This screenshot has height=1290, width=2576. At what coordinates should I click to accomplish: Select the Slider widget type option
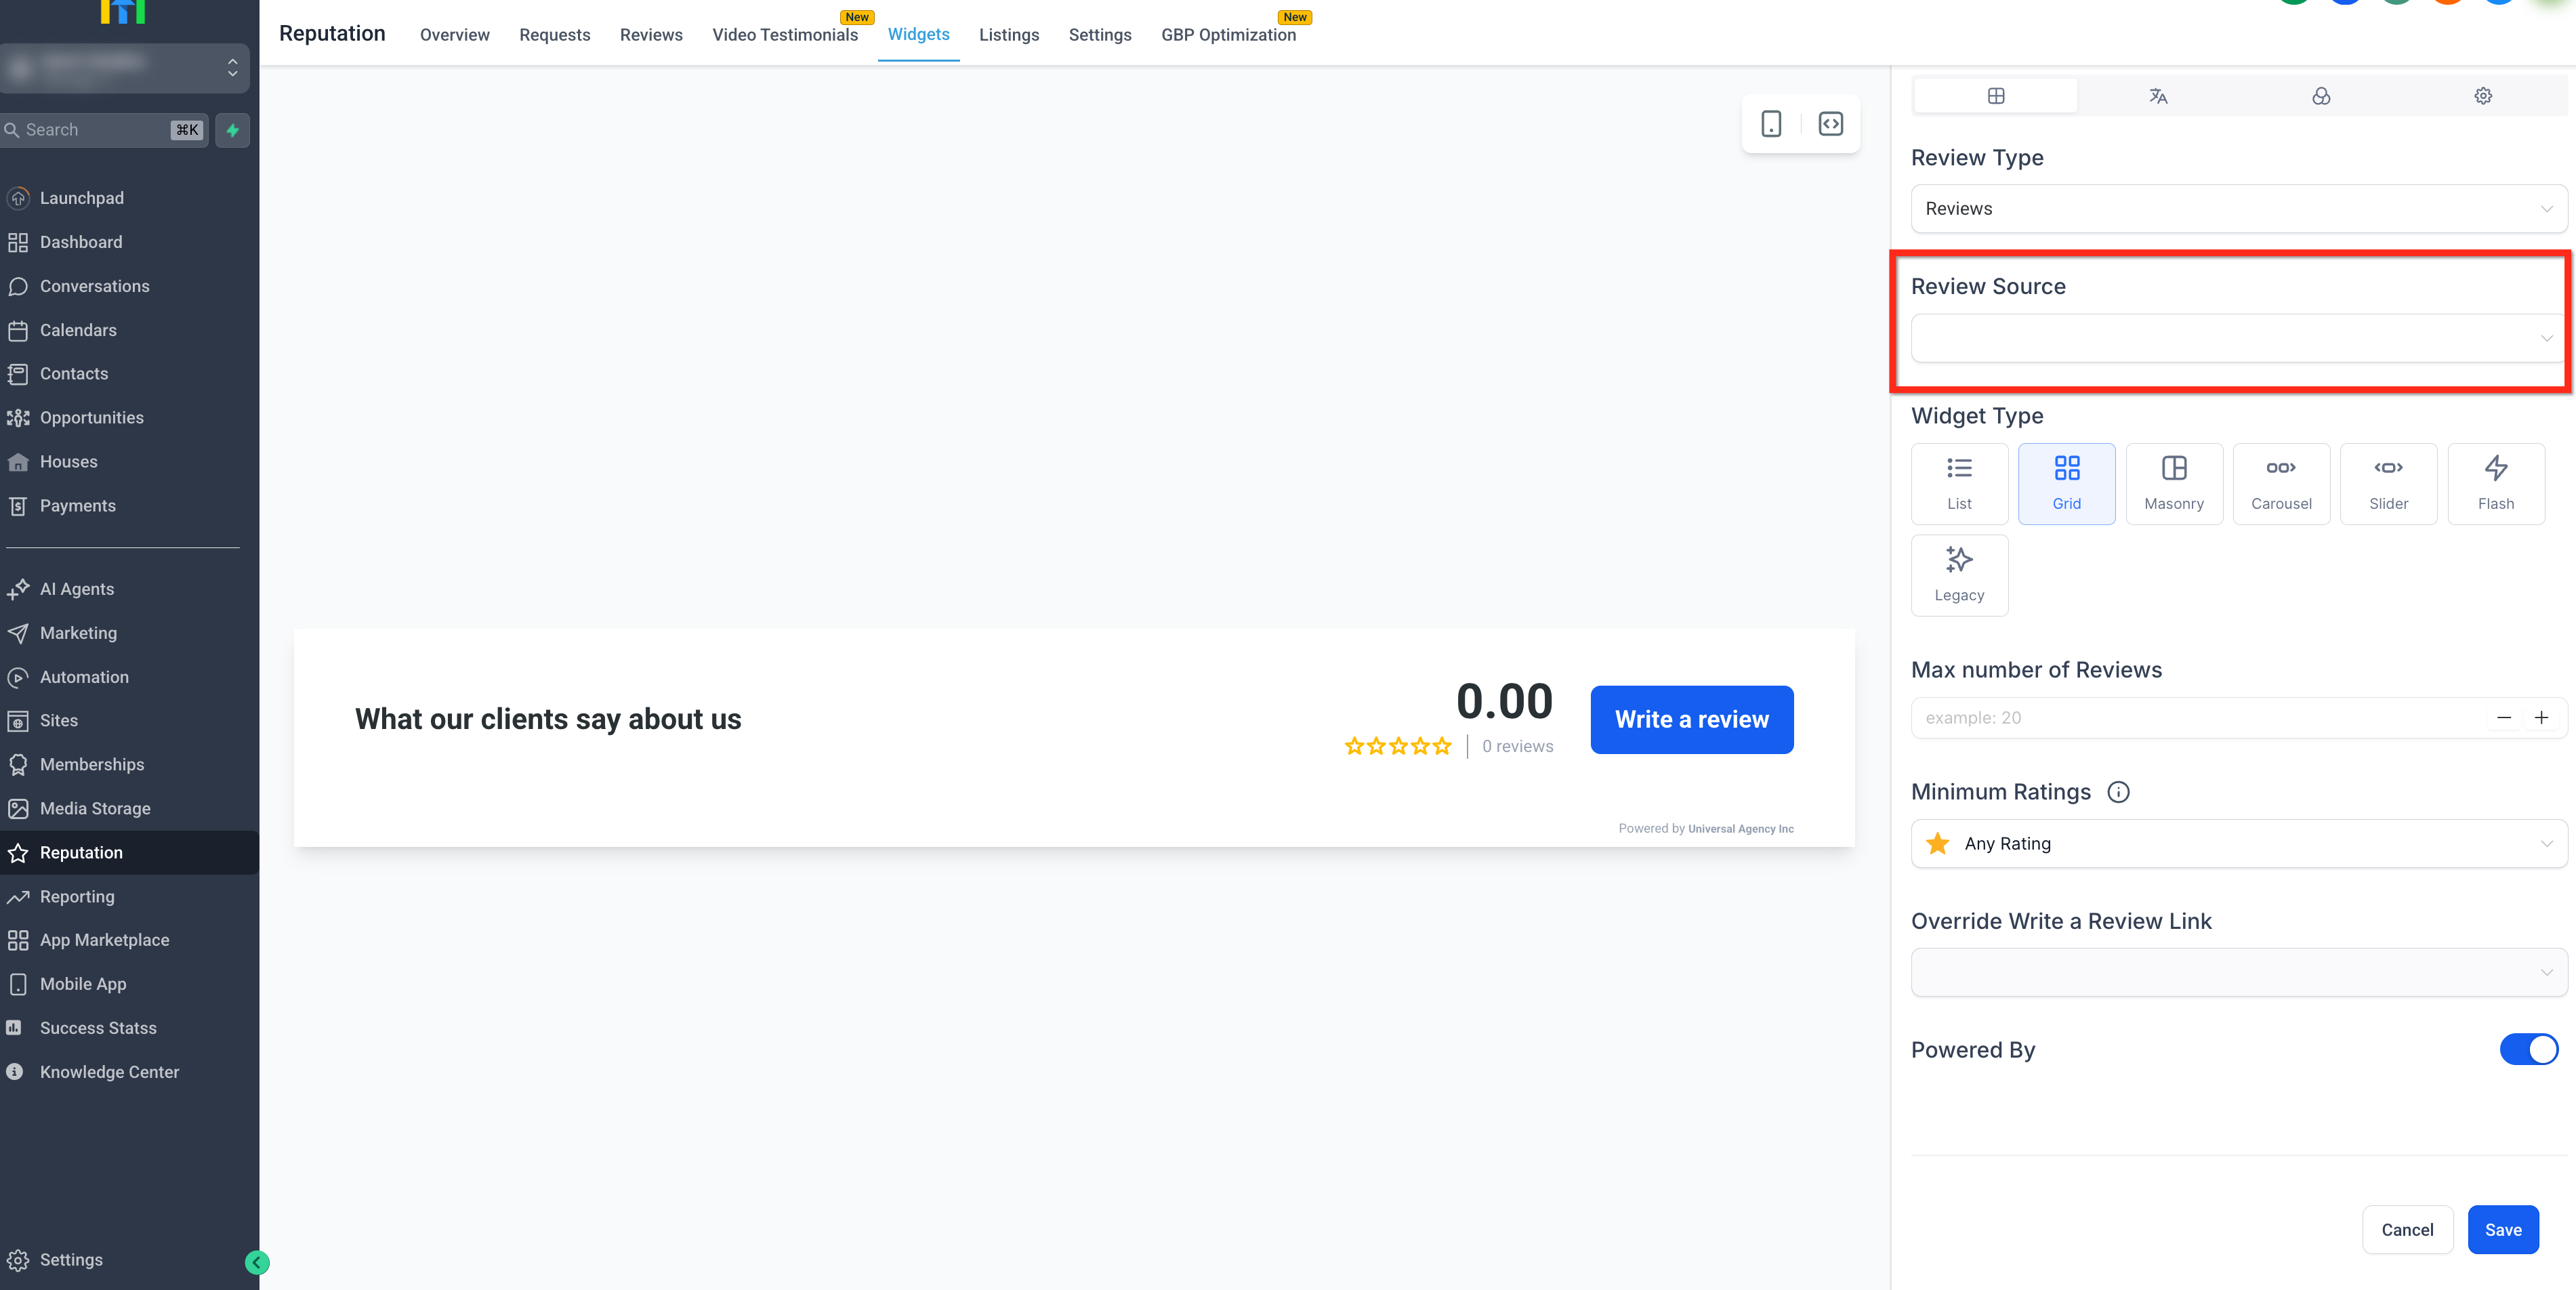pos(2388,483)
